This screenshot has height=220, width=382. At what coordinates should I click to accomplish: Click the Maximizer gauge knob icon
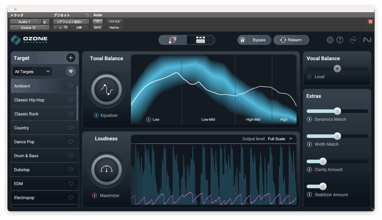coord(106,170)
